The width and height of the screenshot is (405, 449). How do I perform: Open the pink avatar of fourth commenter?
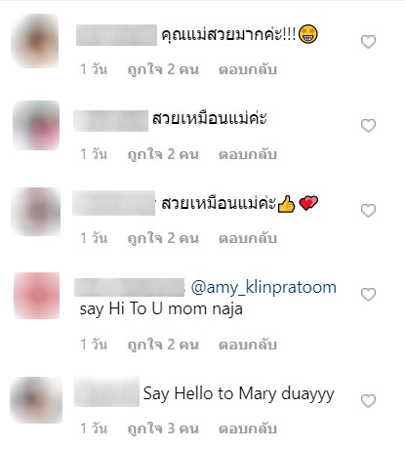coord(37,296)
